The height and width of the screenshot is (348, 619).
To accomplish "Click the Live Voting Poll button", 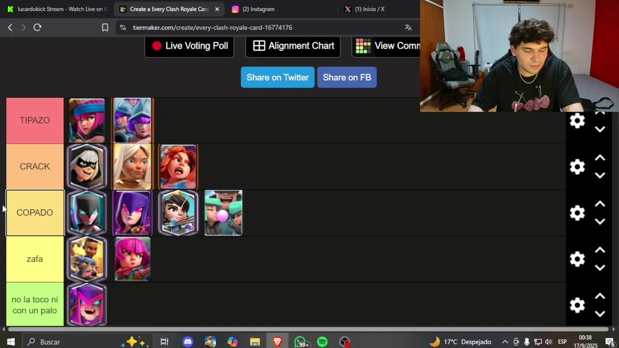I will 189,46.
